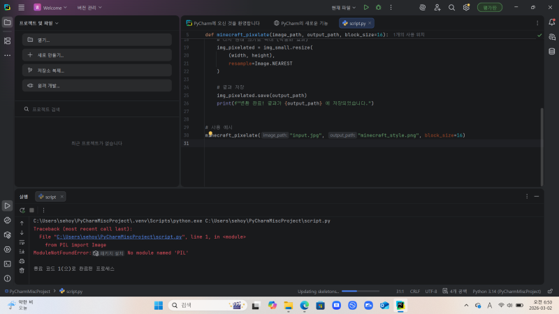Image resolution: width=559 pixels, height=314 pixels.
Task: Open script.py traceback file link
Action: pos(119,237)
